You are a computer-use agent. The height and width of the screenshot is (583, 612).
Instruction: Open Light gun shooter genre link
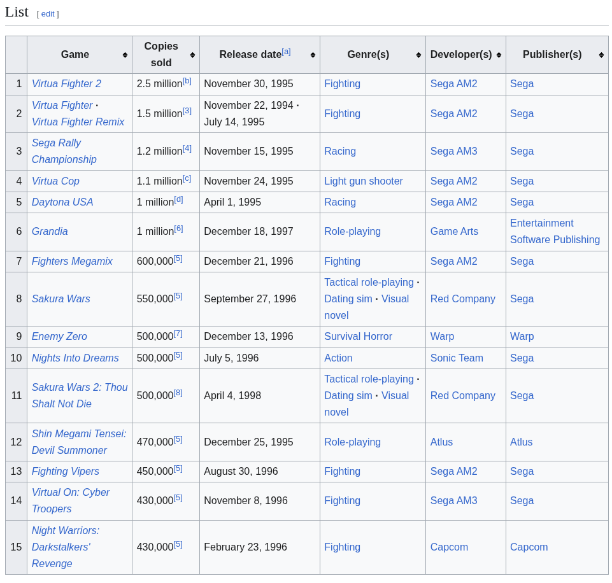pyautogui.click(x=364, y=181)
